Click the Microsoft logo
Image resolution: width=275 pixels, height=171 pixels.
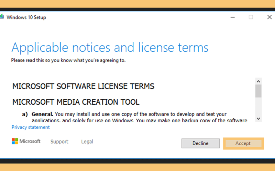26,141
